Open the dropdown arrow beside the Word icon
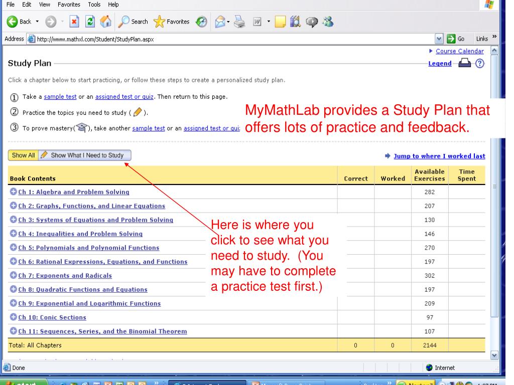This screenshot has height=385, width=514. click(x=269, y=22)
